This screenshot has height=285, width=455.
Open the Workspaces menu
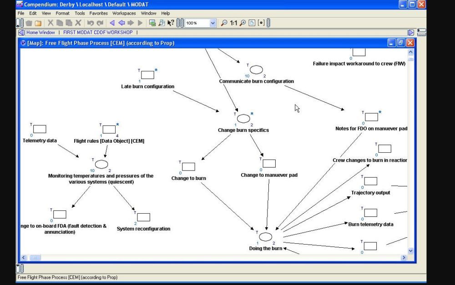pyautogui.click(x=124, y=14)
